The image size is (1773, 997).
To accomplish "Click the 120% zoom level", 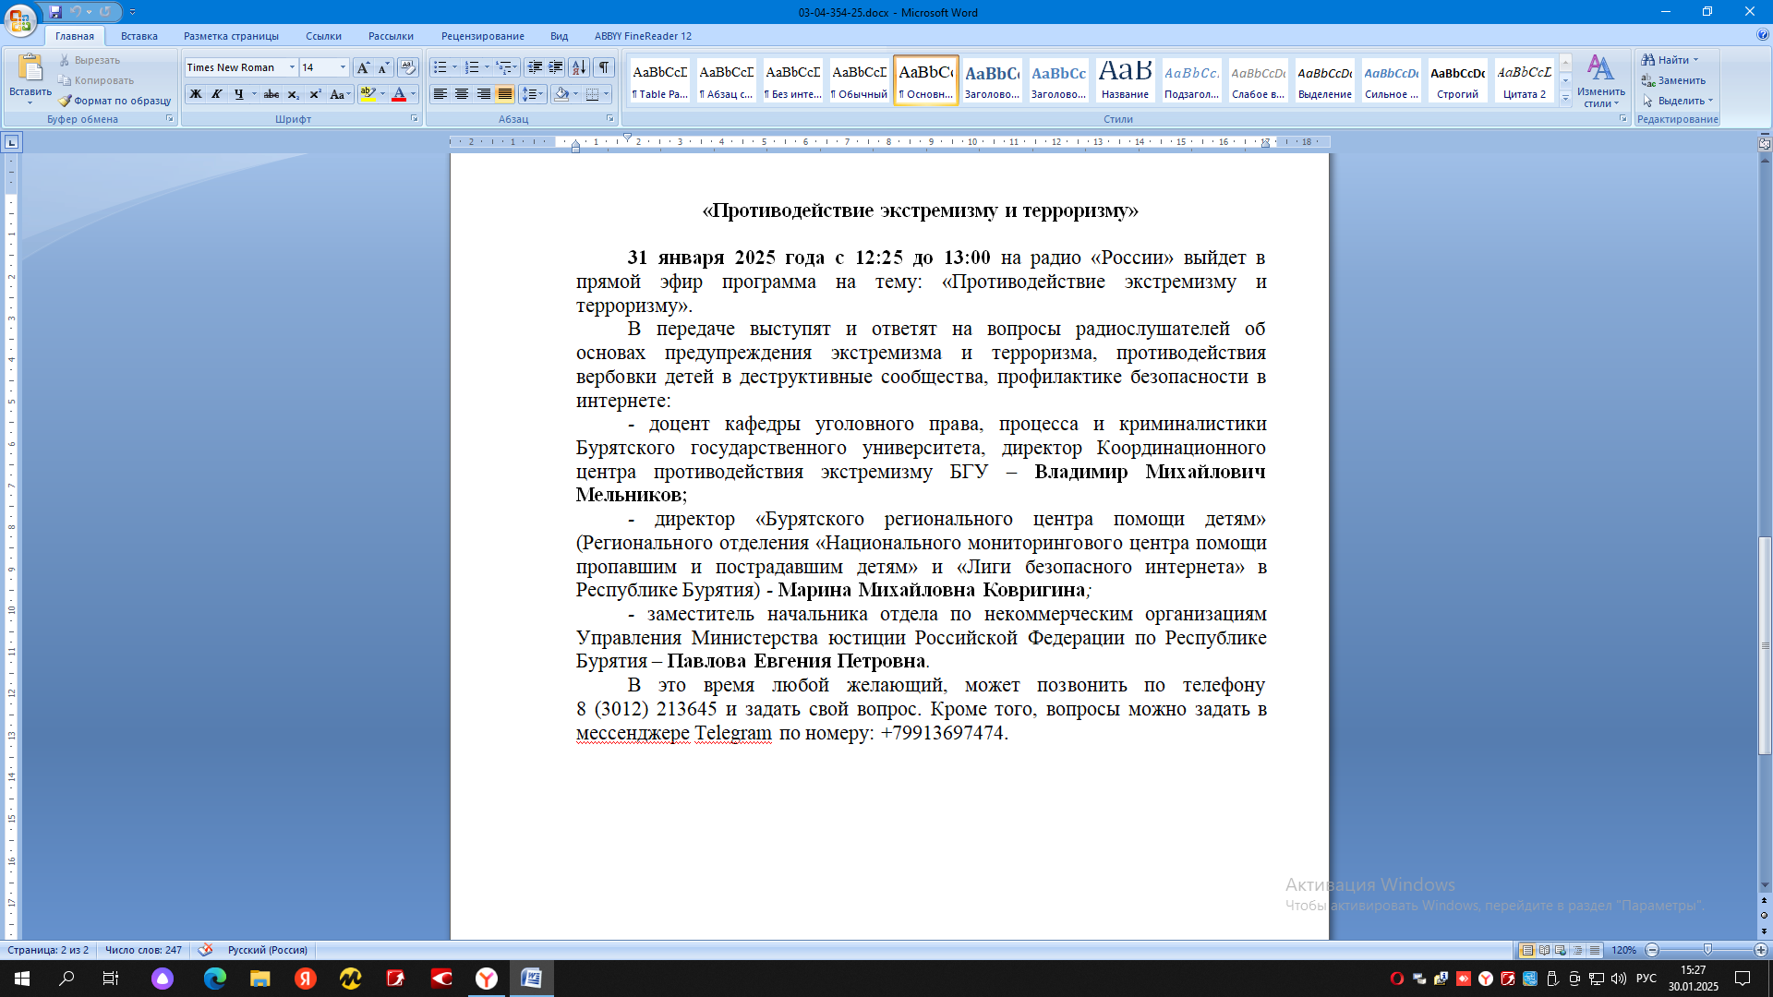I will click(x=1623, y=950).
